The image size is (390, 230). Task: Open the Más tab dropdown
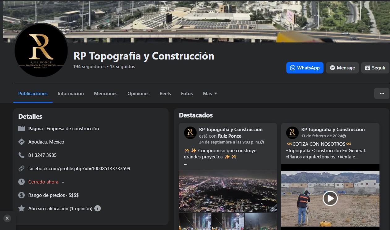point(210,93)
